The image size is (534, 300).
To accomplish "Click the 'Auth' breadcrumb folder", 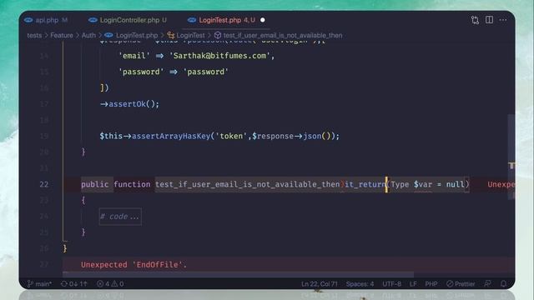I will pyautogui.click(x=88, y=35).
